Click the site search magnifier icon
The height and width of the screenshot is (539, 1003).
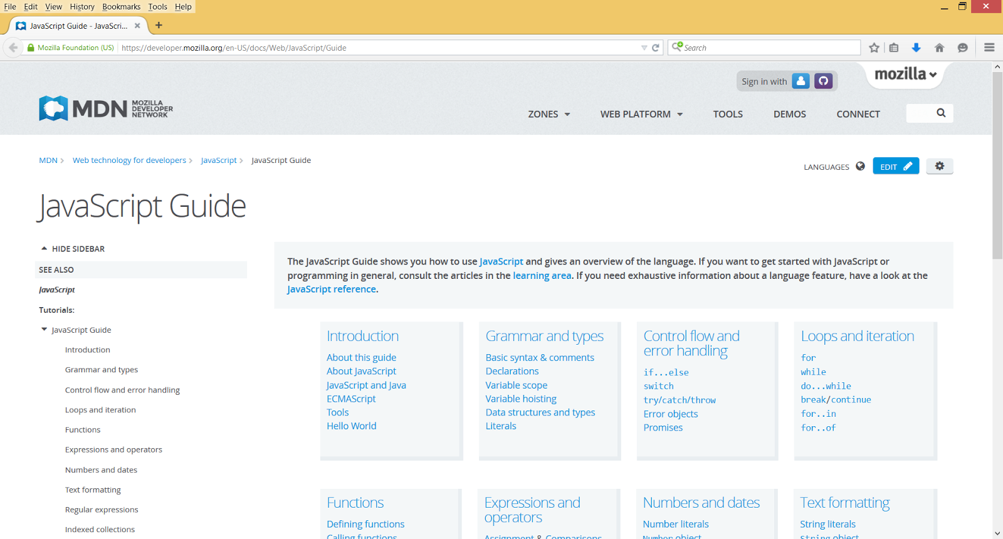(941, 113)
